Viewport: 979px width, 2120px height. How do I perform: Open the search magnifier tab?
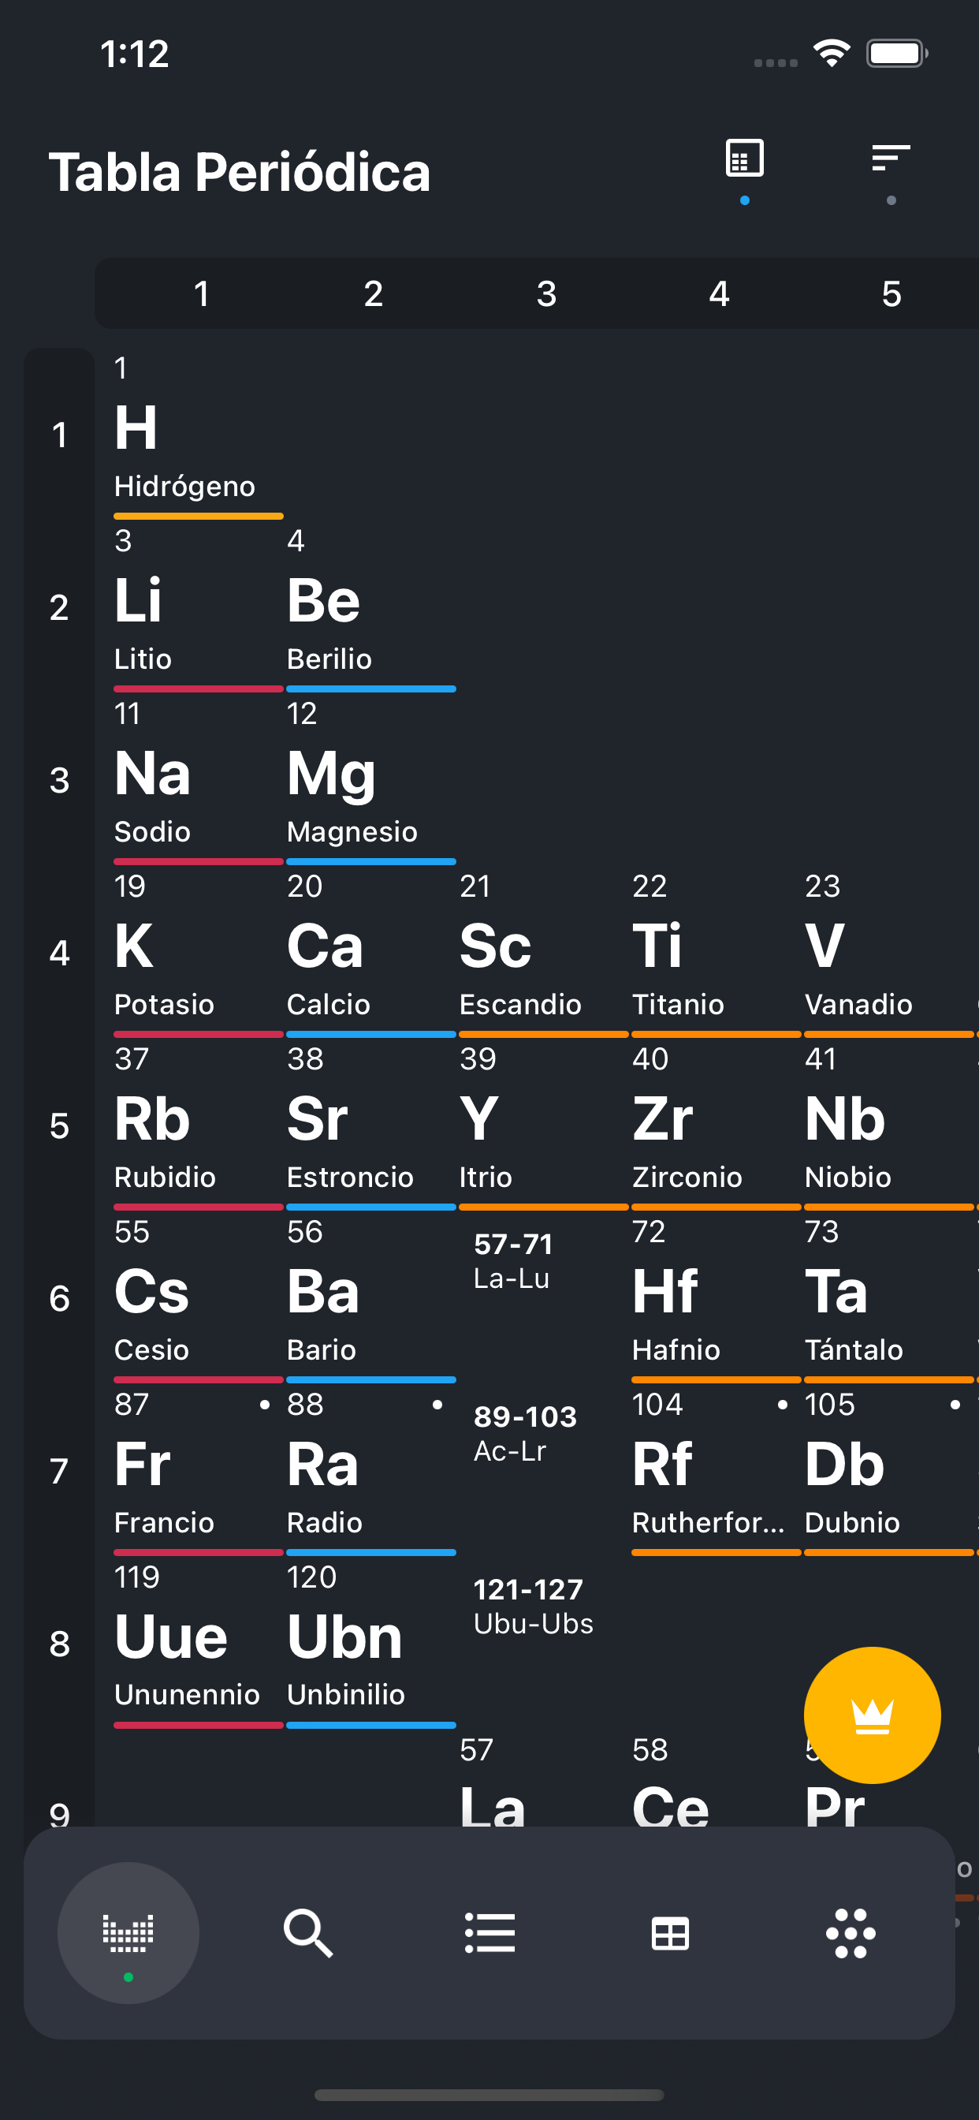308,1933
